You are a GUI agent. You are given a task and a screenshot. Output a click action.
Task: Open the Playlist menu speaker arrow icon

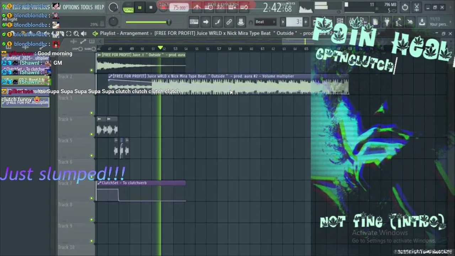[95, 33]
